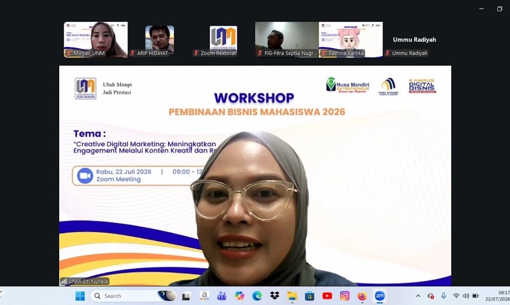This screenshot has width=510, height=305.
Task: Select ARIF HIDAYAT participant thumbnail
Action: coord(160,40)
